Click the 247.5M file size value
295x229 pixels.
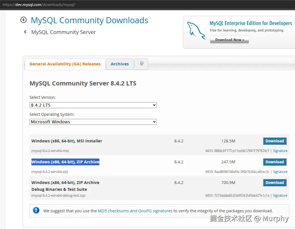point(228,162)
